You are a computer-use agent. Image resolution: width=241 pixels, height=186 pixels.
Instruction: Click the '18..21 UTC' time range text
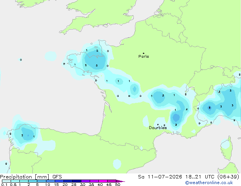pyautogui.click(x=201, y=177)
